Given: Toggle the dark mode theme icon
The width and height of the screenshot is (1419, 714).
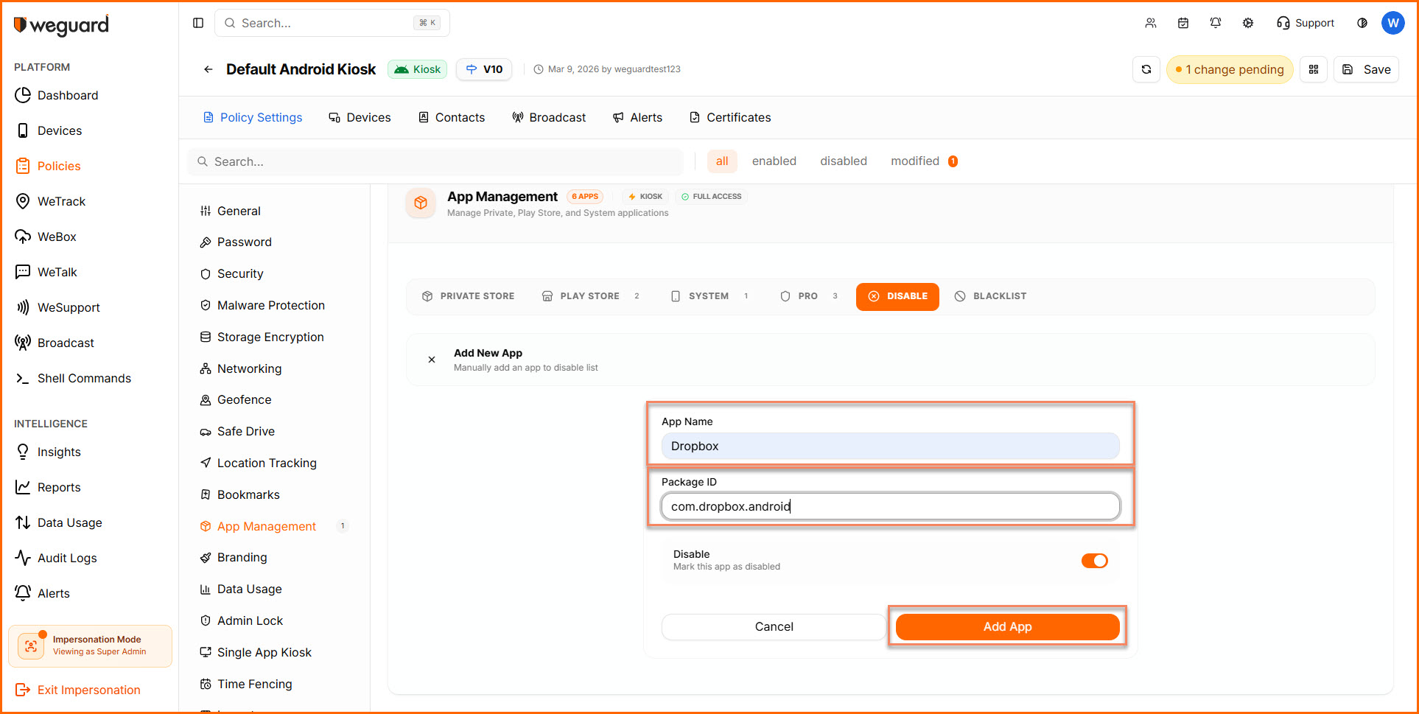Looking at the screenshot, I should click(1362, 23).
